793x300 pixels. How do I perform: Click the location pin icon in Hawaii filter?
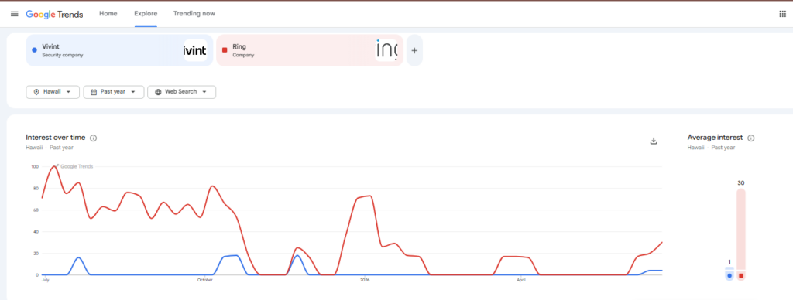pyautogui.click(x=36, y=92)
